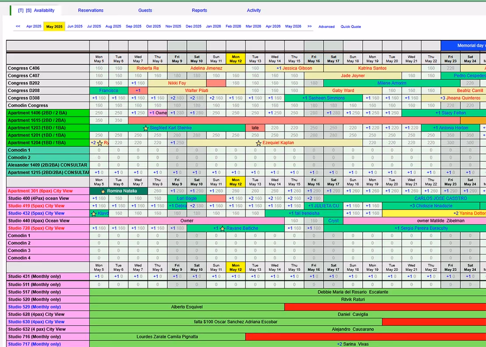Open the Guests tab
This screenshot has height=347, width=486.
145,10
